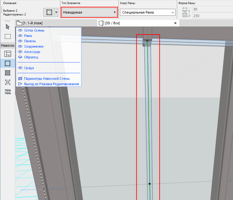Screen dimensions: 233x200
Task: Toggle visibility of Соединение
Action: coord(20,46)
